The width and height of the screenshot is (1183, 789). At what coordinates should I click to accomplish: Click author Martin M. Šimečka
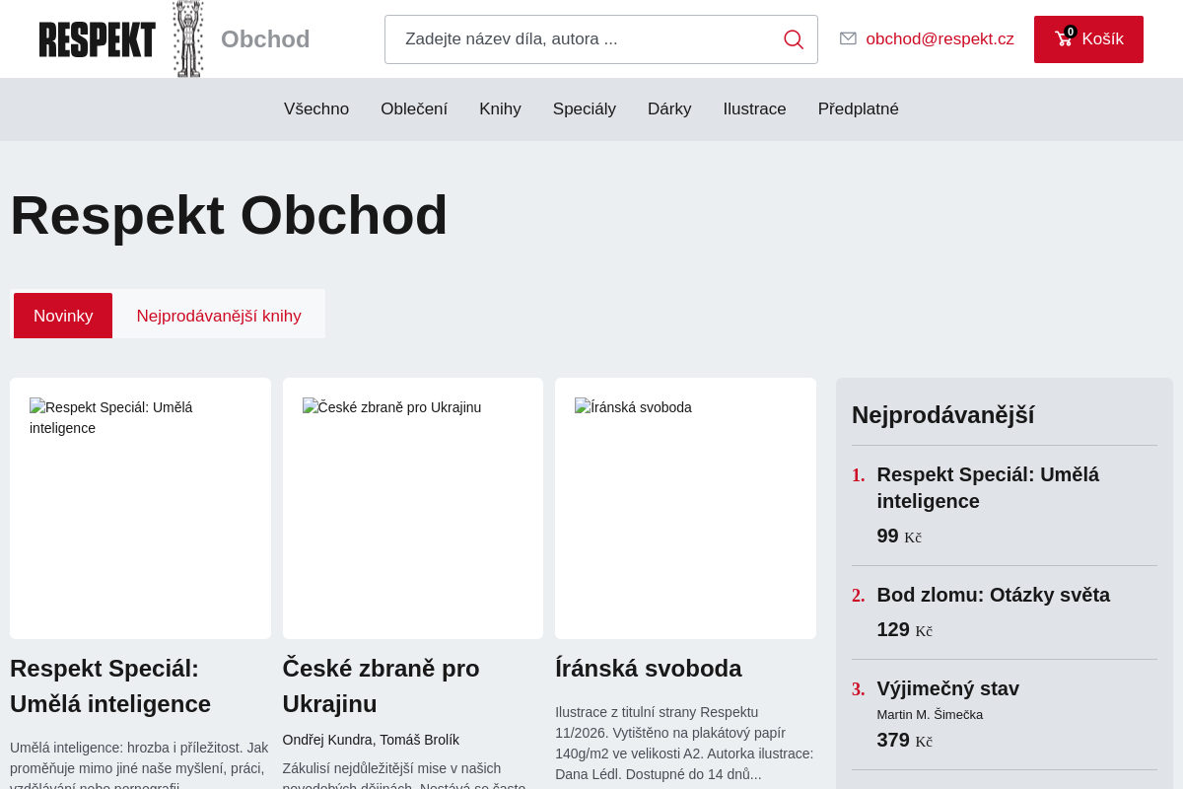click(930, 714)
